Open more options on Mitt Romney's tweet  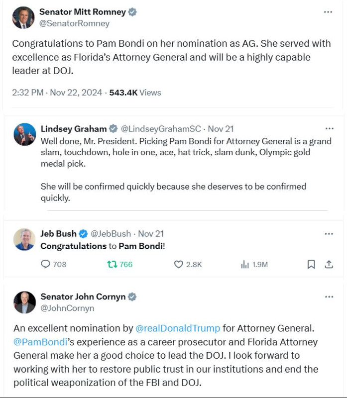[328, 12]
